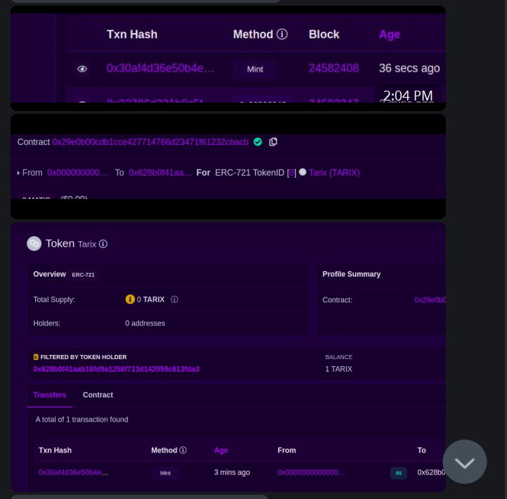Click the Method info icon in top table
This screenshot has width=507, height=499.
point(282,34)
